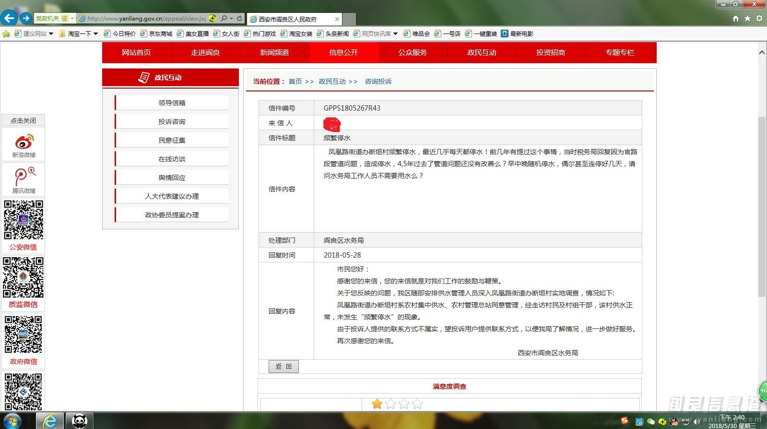This screenshot has height=429, width=767.
Task: Select the fourth star in satisfaction rating
Action: (417, 404)
